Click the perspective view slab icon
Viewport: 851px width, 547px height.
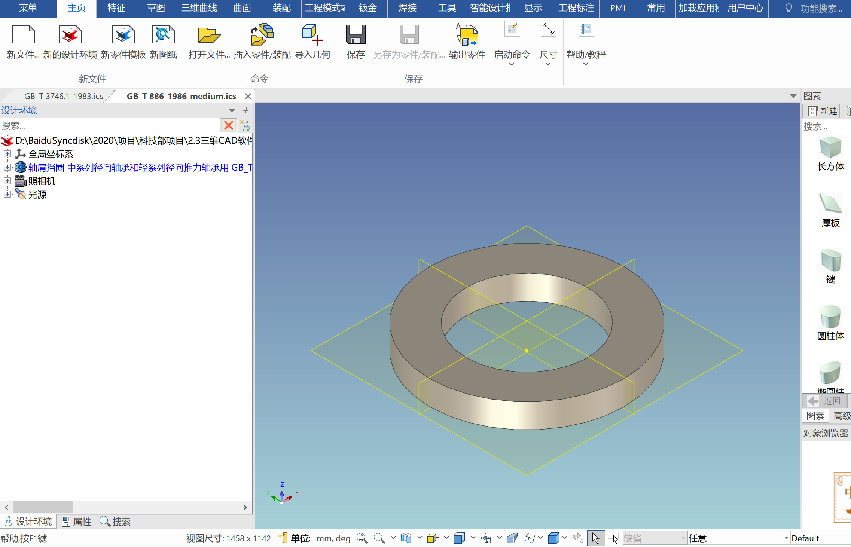pyautogui.click(x=512, y=538)
